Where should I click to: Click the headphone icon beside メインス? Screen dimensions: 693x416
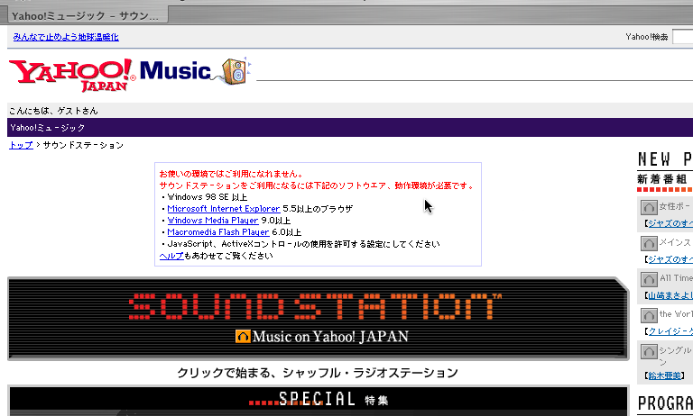click(649, 243)
